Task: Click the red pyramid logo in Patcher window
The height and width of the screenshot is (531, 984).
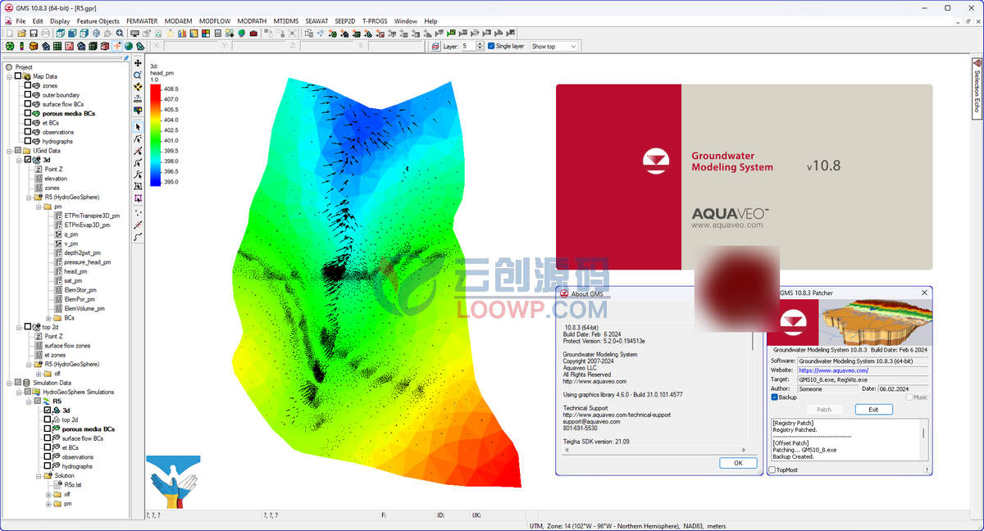Action: click(795, 322)
